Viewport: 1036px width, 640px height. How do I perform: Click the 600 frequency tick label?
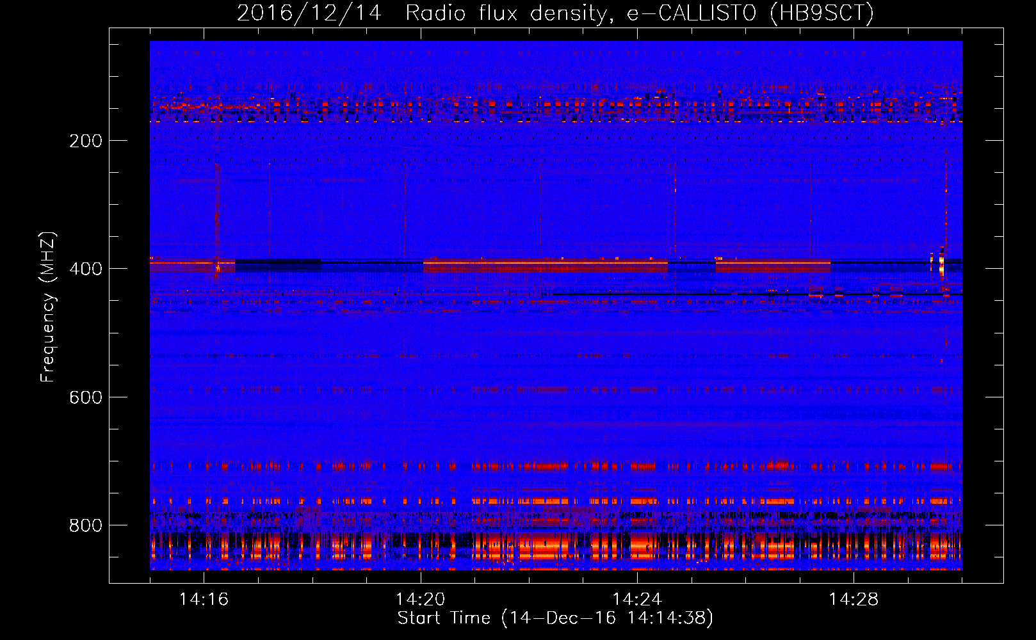click(x=86, y=397)
